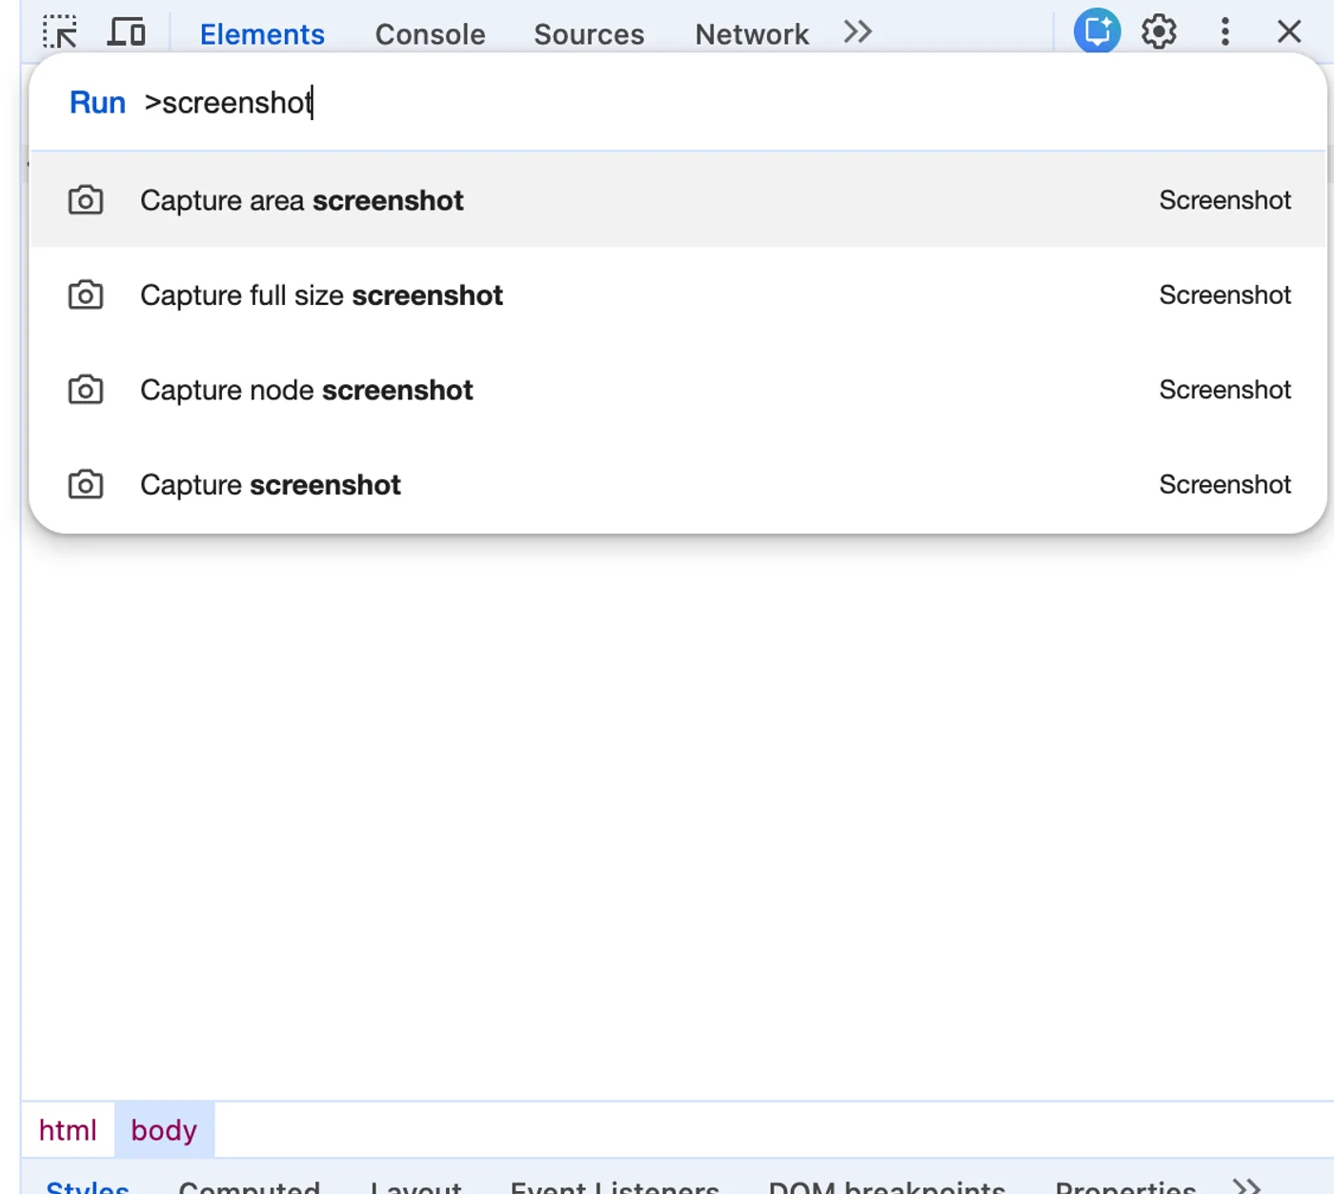This screenshot has height=1194, width=1334.
Task: Click the Screenshot tag on Capture node row
Action: (x=1225, y=390)
